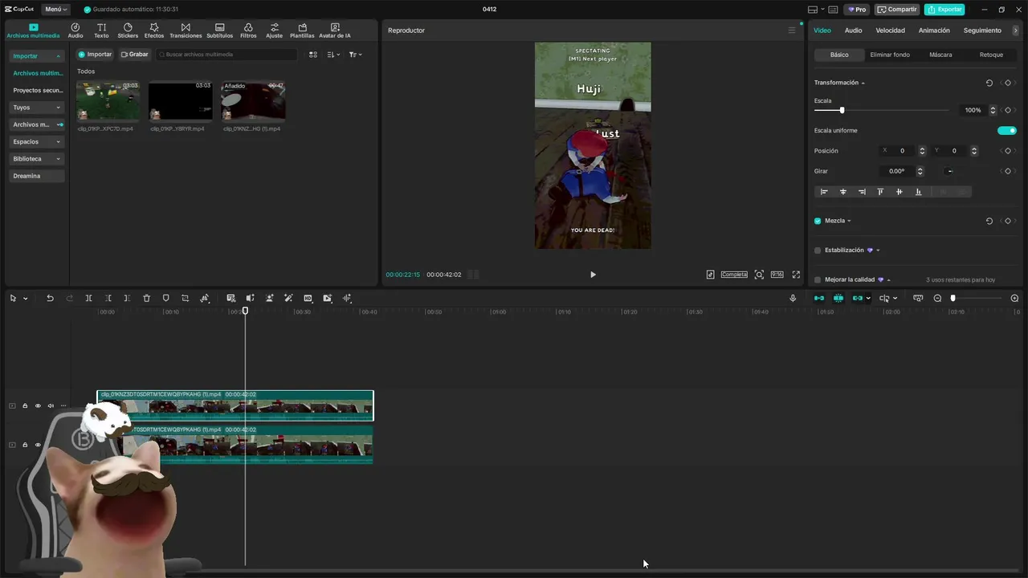Viewport: 1028px width, 578px height.
Task: Hide the top video track with eye icon
Action: tap(37, 406)
